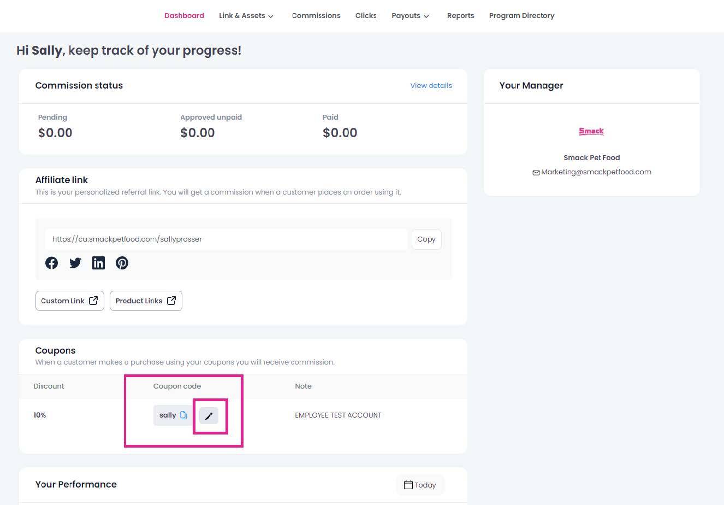724x505 pixels.
Task: Edit the sally coupon code with pencil icon
Action: [x=209, y=416]
